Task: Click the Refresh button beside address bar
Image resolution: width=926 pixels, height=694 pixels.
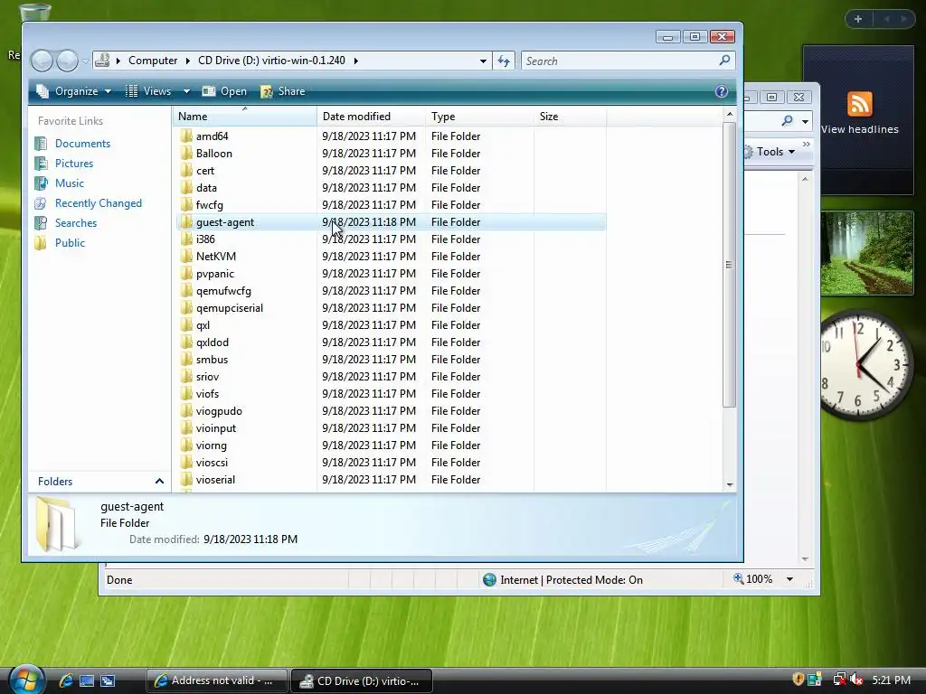Action: [504, 61]
